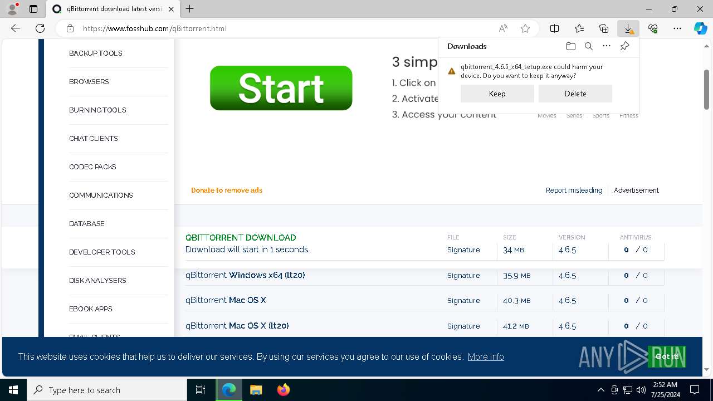Open notification center icon
The height and width of the screenshot is (401, 713).
coord(695,390)
